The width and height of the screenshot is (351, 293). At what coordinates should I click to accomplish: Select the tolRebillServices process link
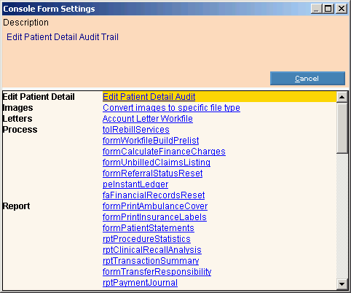coord(136,130)
